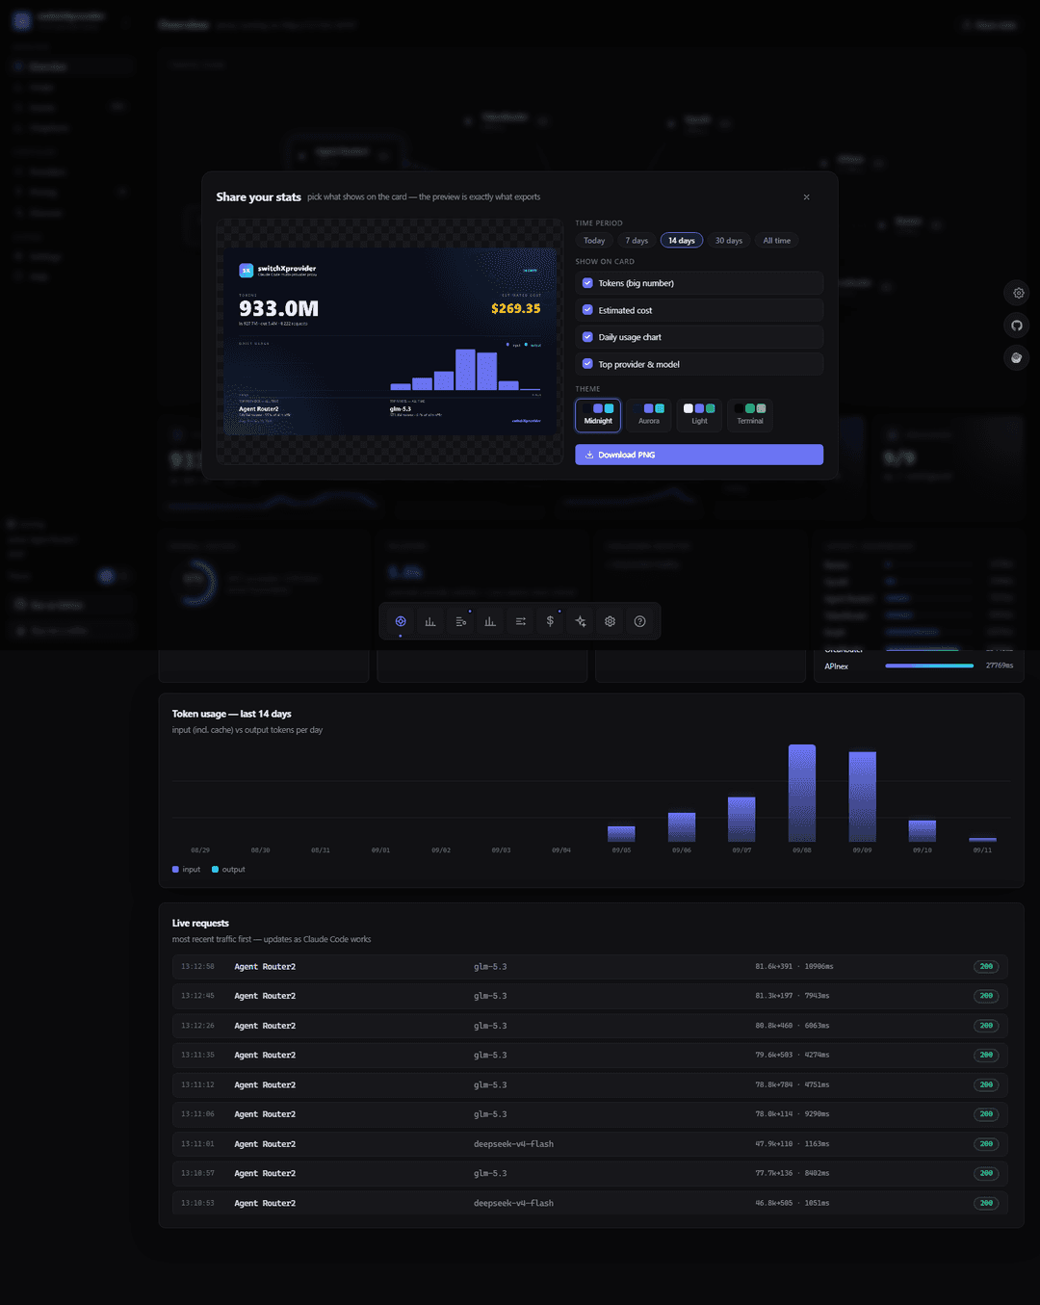The image size is (1040, 1305).
Task: Open the gear settings icon in the dock
Action: 610,621
